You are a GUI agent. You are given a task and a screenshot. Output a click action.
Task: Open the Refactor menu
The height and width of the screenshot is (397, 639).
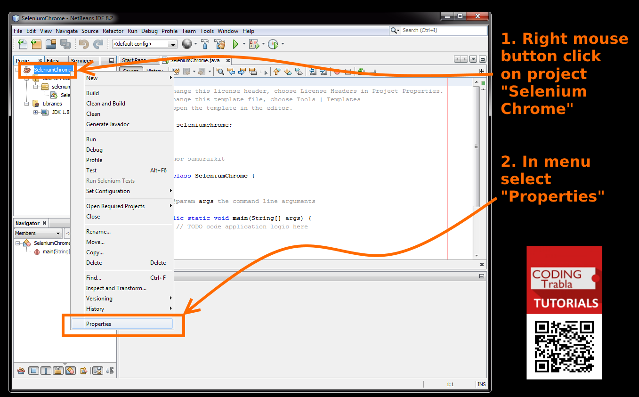pos(113,31)
